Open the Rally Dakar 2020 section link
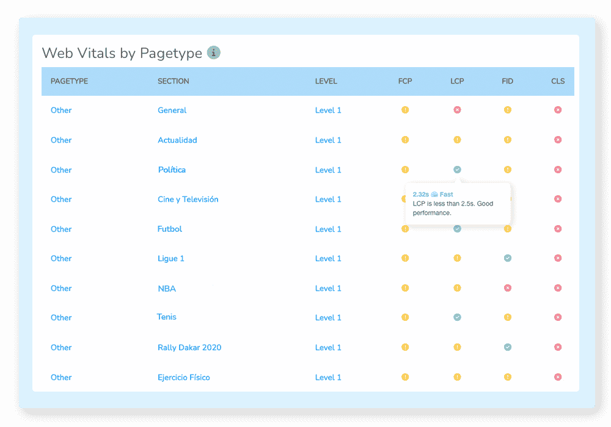The width and height of the screenshot is (611, 427). (189, 348)
